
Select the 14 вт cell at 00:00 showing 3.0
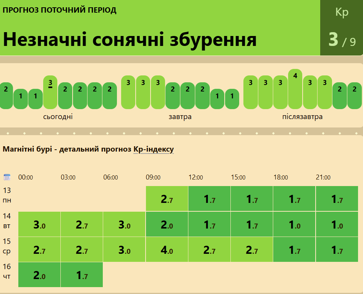click(39, 224)
